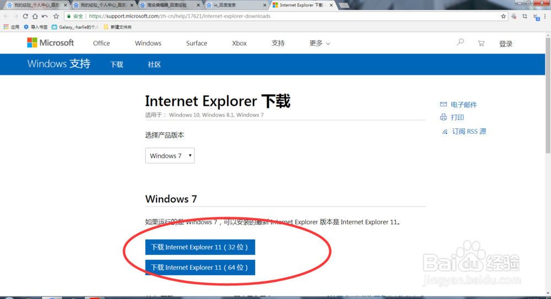Click the printer icon beside 打印
The height and width of the screenshot is (299, 551).
[444, 117]
